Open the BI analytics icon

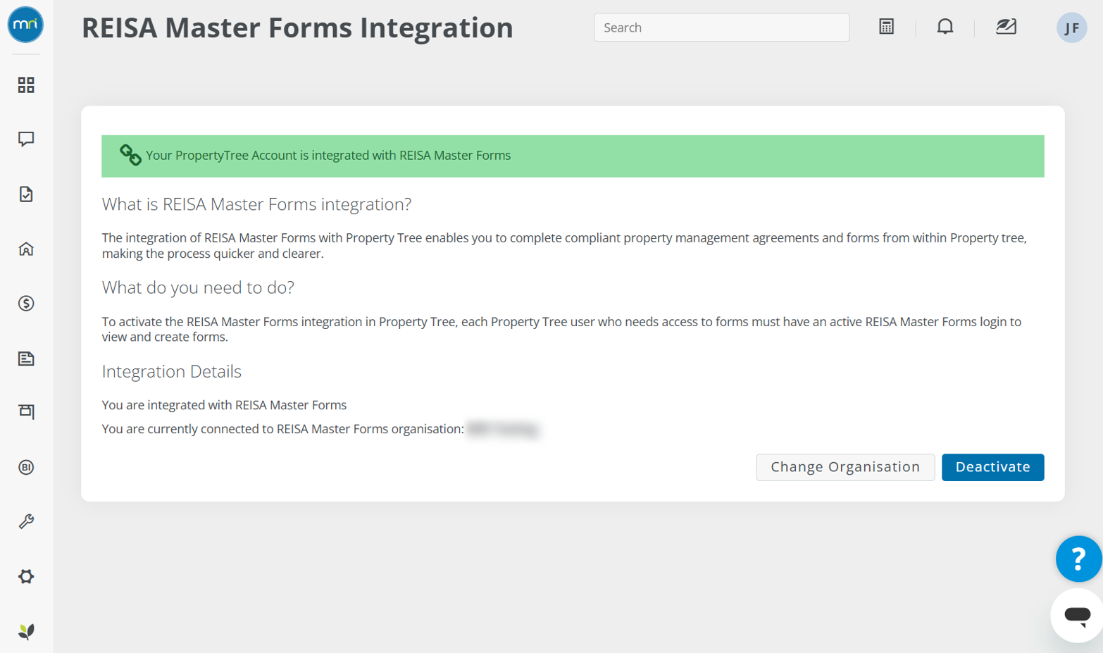point(26,468)
